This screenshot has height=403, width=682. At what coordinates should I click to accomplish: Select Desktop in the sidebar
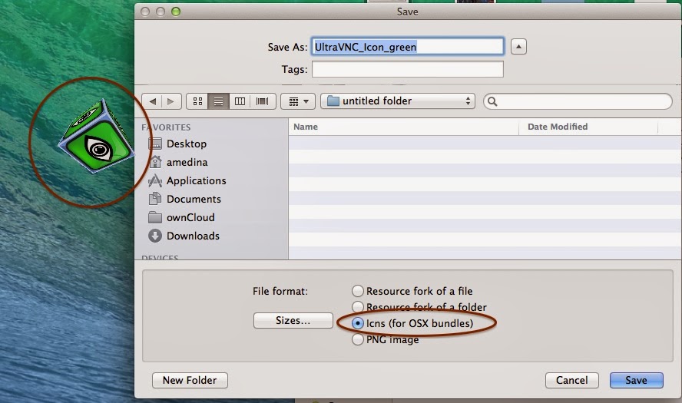(187, 144)
